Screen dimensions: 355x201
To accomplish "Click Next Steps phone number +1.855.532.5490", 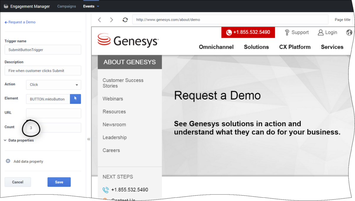I will tap(130, 190).
